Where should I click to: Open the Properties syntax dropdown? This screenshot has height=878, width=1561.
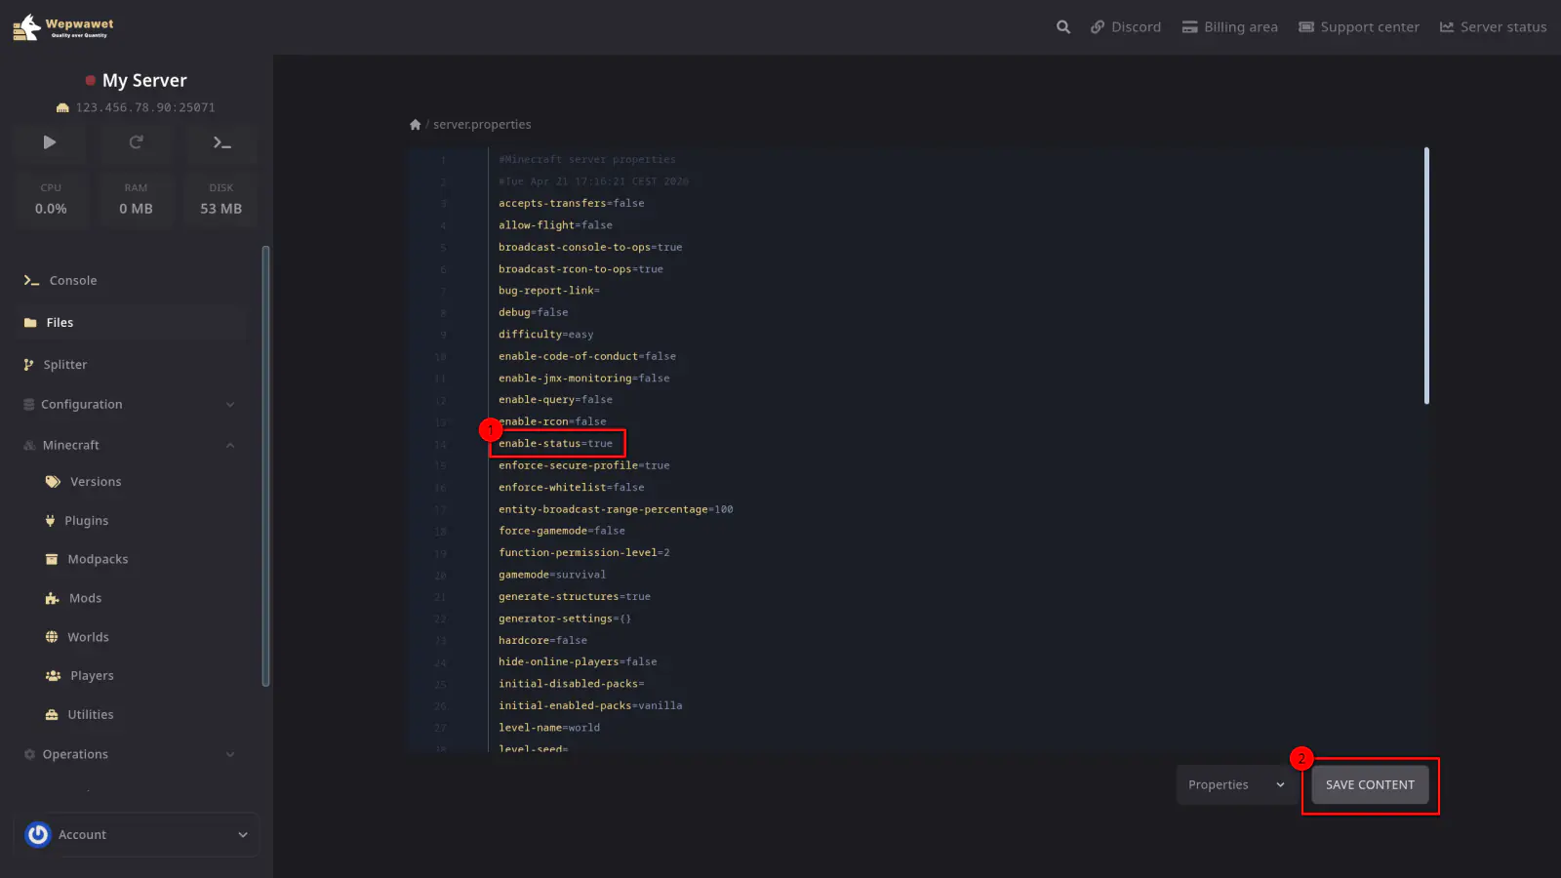(1235, 785)
